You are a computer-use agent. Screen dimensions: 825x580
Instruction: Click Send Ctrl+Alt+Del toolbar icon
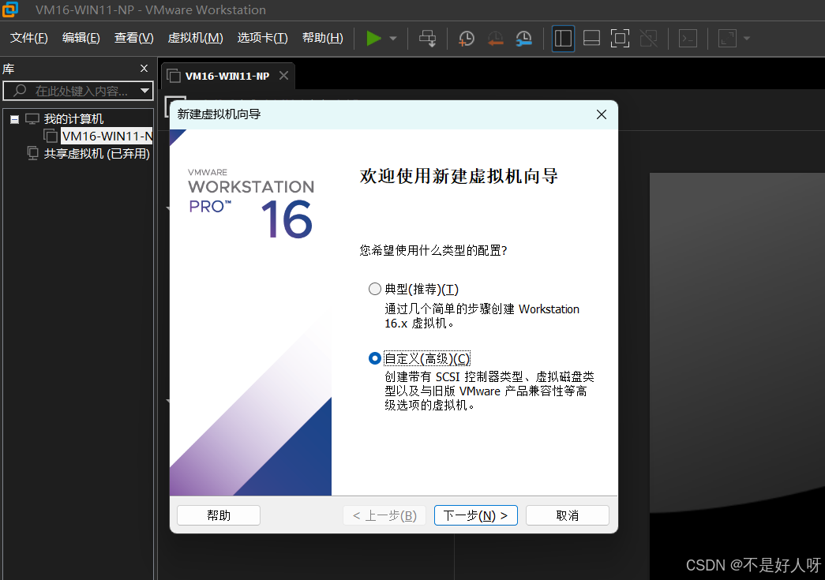pyautogui.click(x=427, y=39)
